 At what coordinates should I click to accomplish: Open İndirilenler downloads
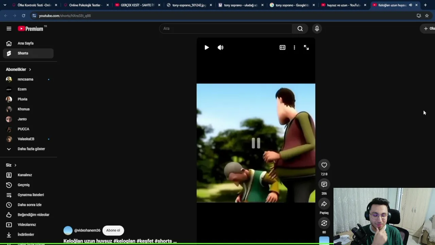[x=29, y=234]
